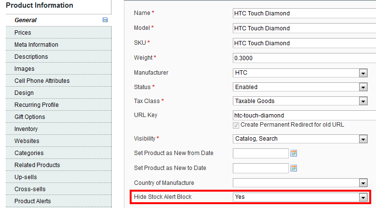Click the save icon on General tab
The height and width of the screenshot is (208, 376).
coord(105,20)
